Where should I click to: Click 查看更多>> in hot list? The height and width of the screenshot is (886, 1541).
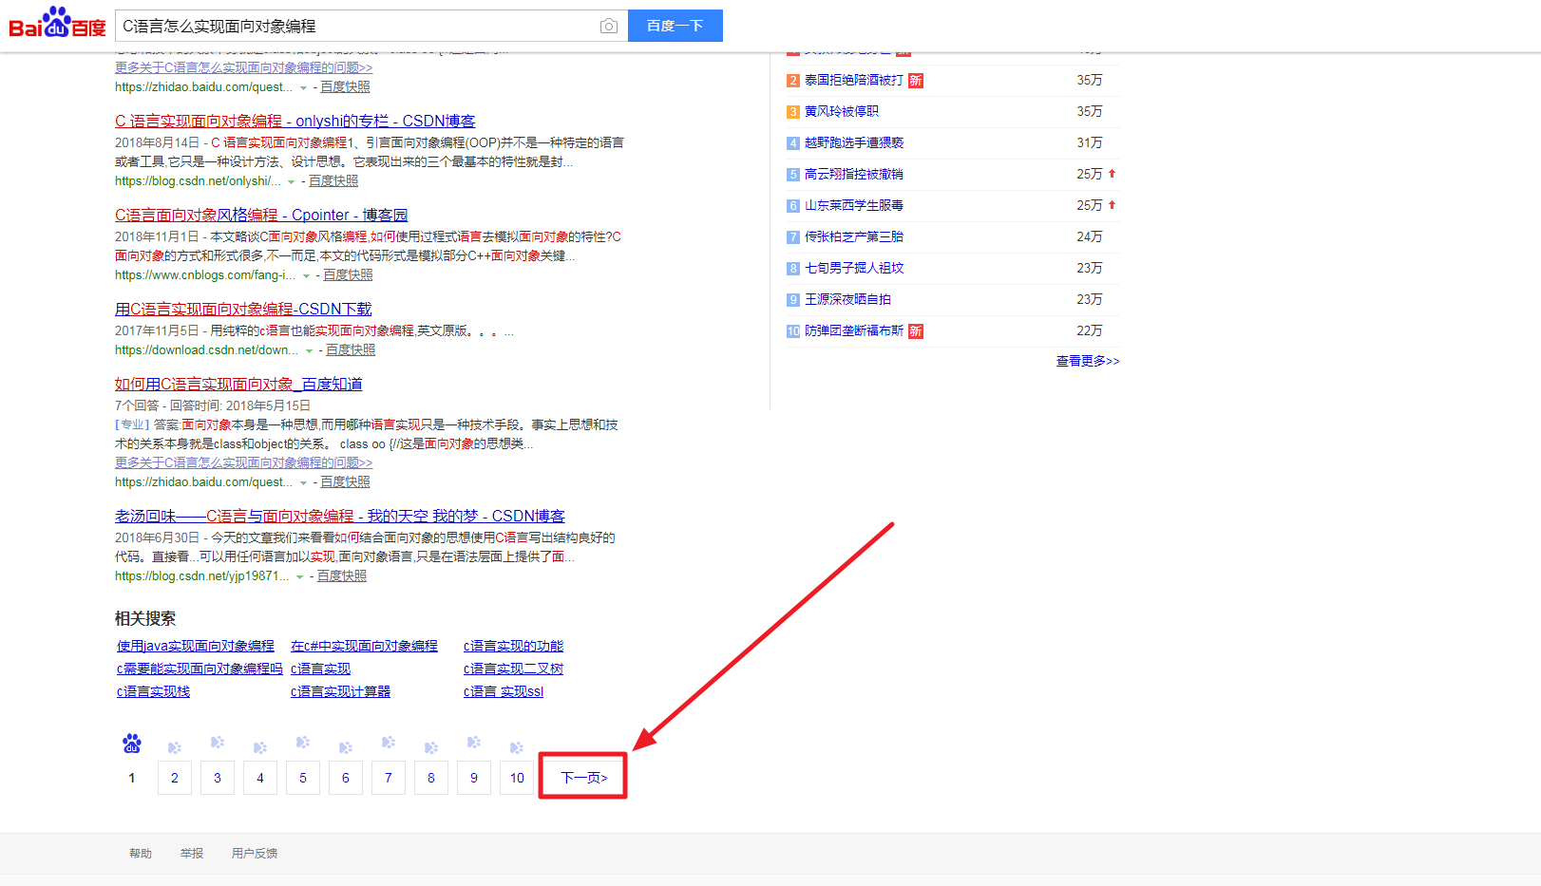tap(1088, 362)
